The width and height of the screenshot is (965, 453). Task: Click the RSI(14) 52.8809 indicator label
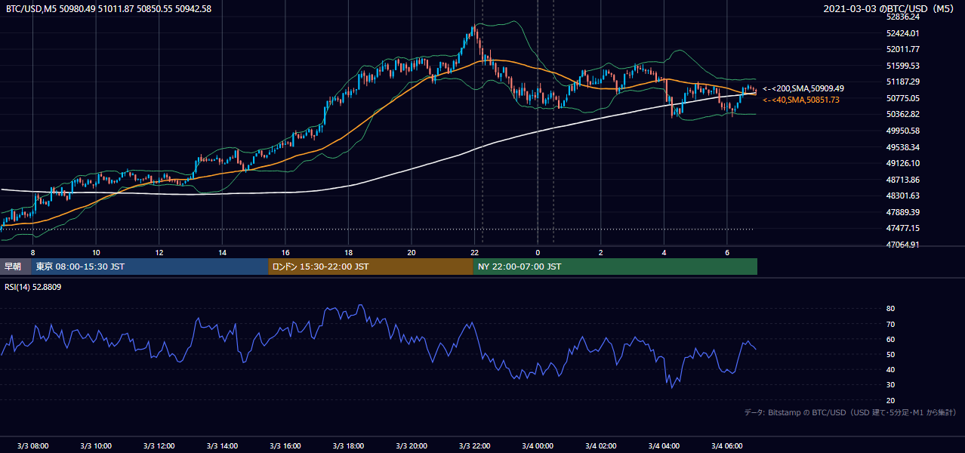(33, 287)
